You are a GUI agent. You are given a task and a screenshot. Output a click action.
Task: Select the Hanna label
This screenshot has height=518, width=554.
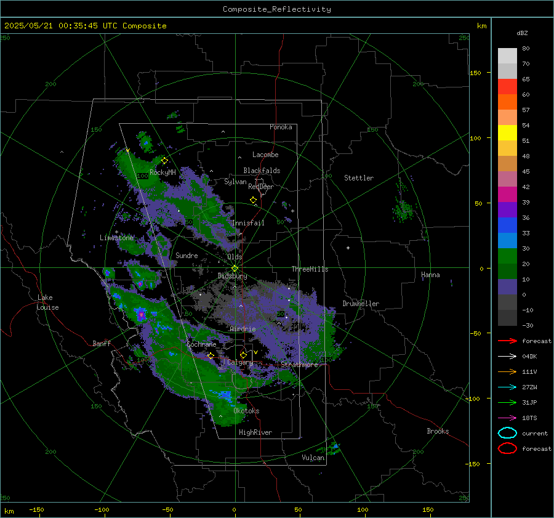point(430,275)
